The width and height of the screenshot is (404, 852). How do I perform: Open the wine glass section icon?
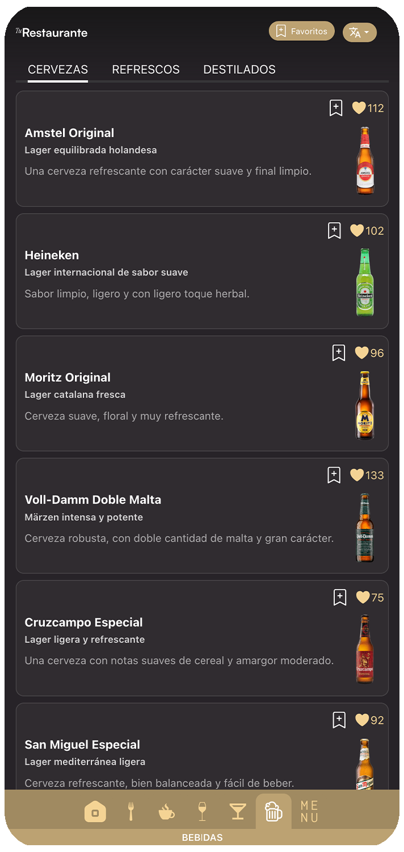[202, 812]
